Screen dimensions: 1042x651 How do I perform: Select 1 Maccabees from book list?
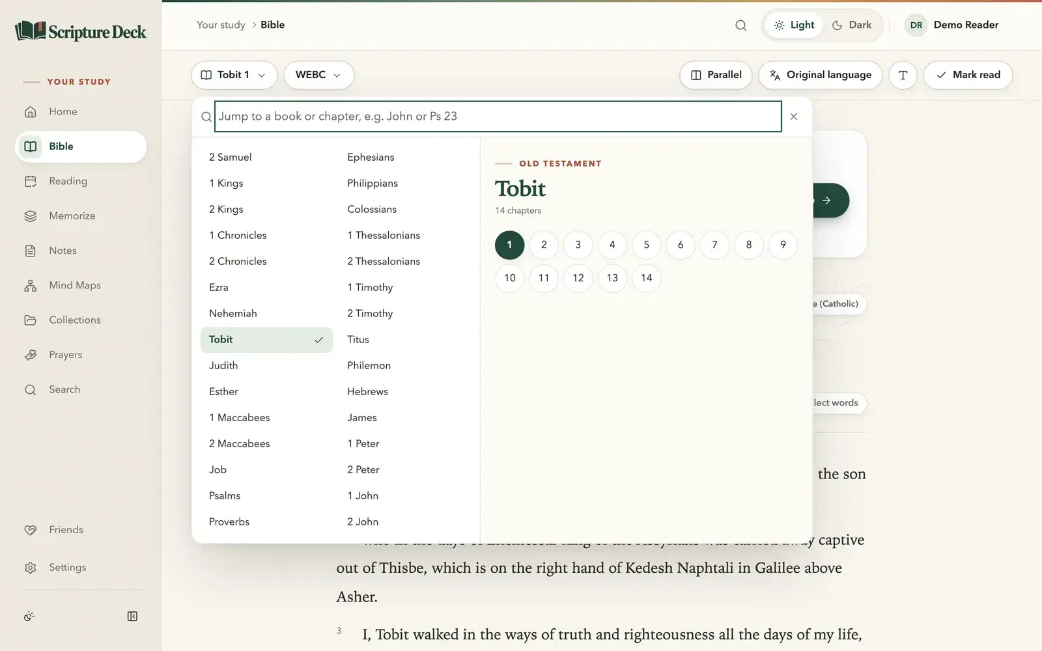(266, 418)
